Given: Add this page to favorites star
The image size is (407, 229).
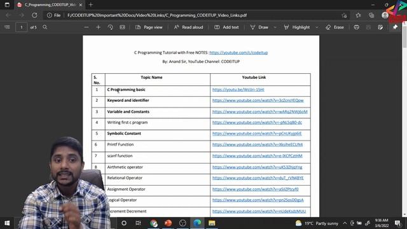Looking at the screenshot, I should [x=344, y=15].
